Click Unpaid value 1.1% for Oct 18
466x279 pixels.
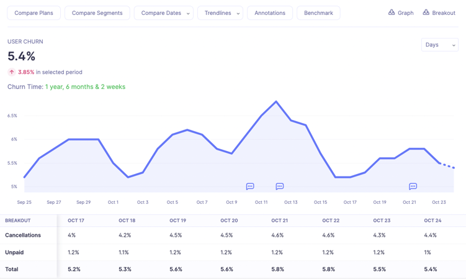(x=123, y=252)
